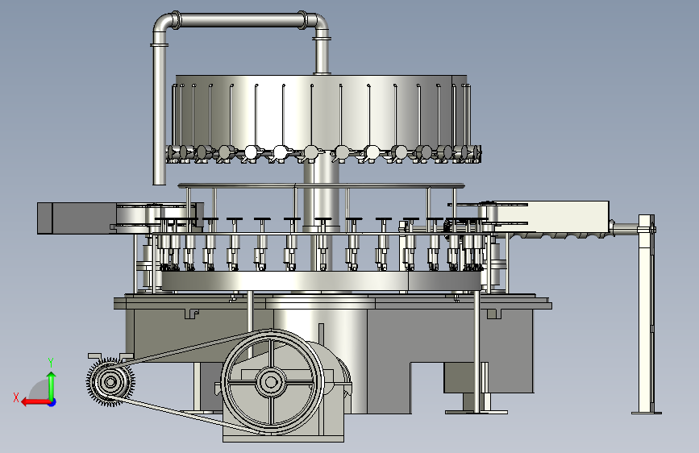This screenshot has width=699, height=453.
Task: Click the blue Z axis ball on the triad
Action: [x=52, y=402]
